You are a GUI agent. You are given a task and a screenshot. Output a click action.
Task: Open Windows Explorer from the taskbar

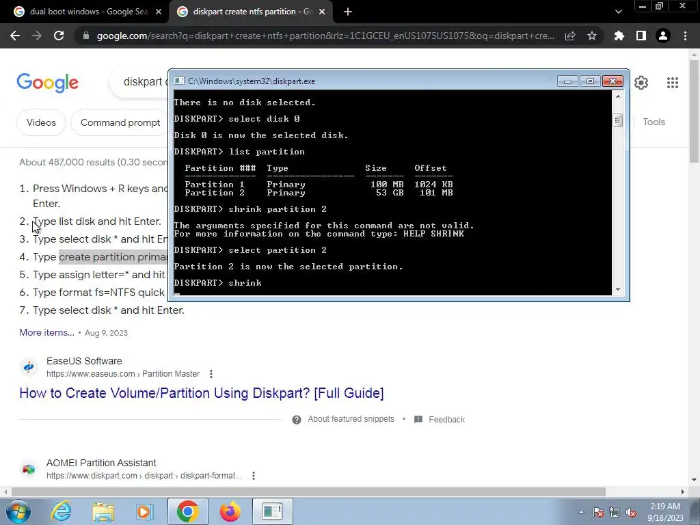tap(103, 511)
